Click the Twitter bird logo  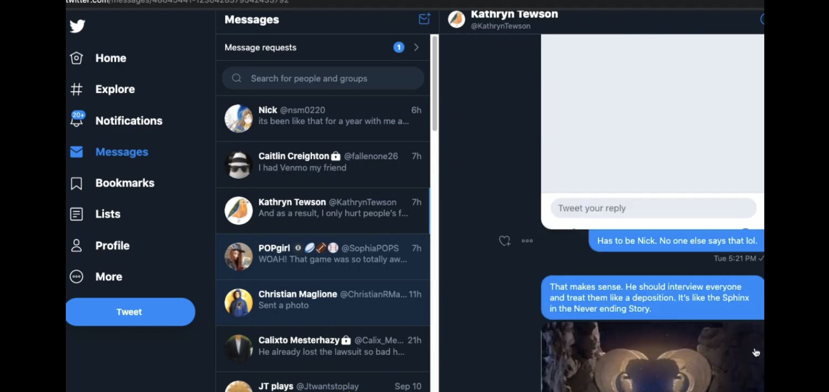point(77,26)
